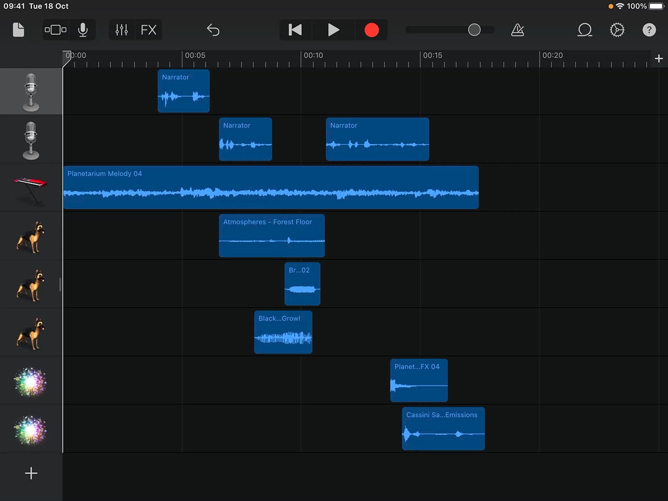Image resolution: width=668 pixels, height=501 pixels.
Task: Undo the last action
Action: [x=213, y=30]
